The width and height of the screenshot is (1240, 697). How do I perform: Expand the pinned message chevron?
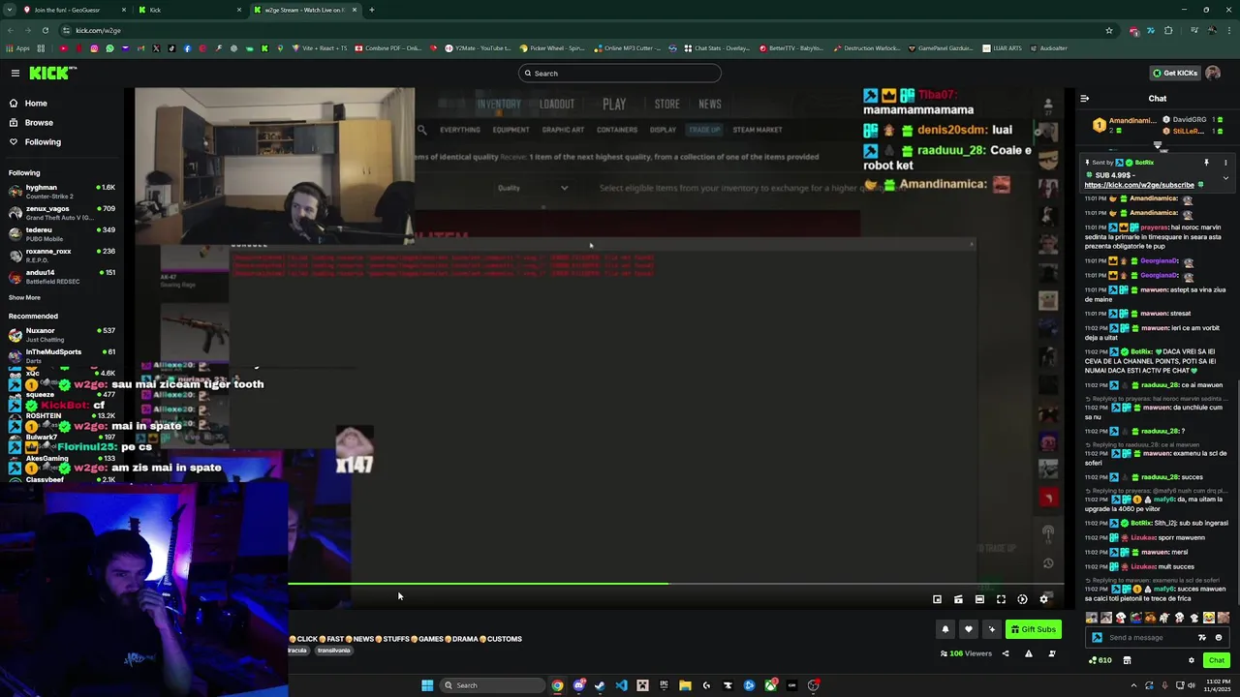pos(1225,178)
